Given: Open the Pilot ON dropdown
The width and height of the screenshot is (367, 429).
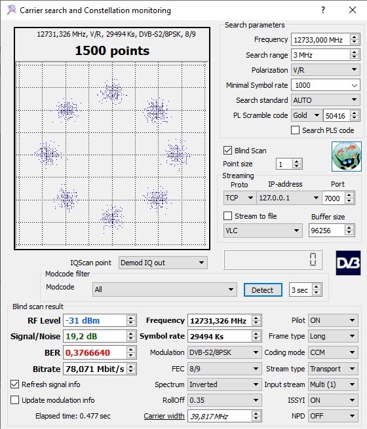Looking at the screenshot, I should pos(333,320).
